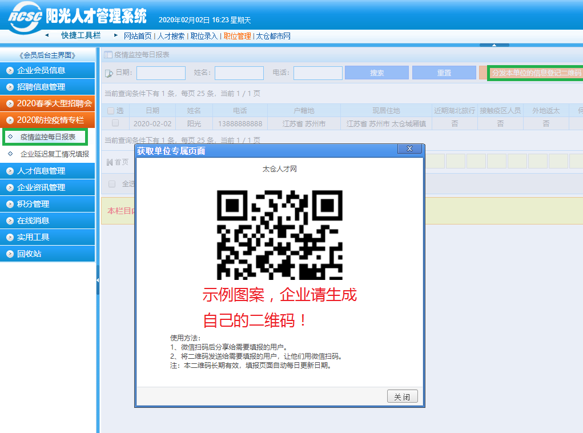This screenshot has height=433, width=583.
Task: Open 职位管理 in the quick toolbar
Action: 237,36
